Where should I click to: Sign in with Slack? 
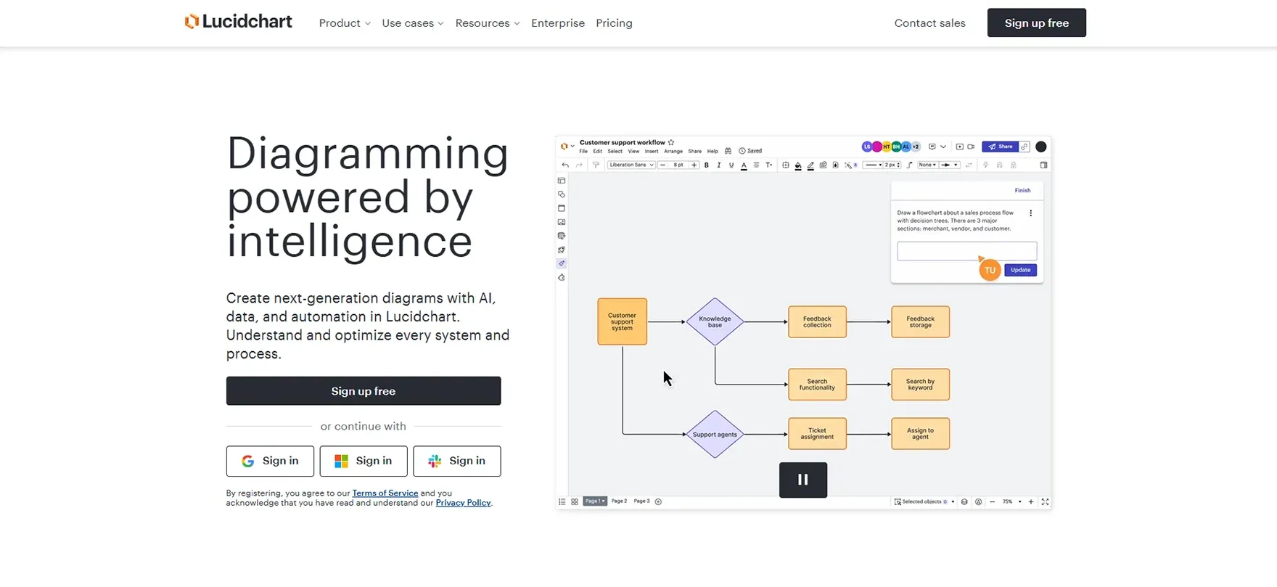click(x=457, y=461)
